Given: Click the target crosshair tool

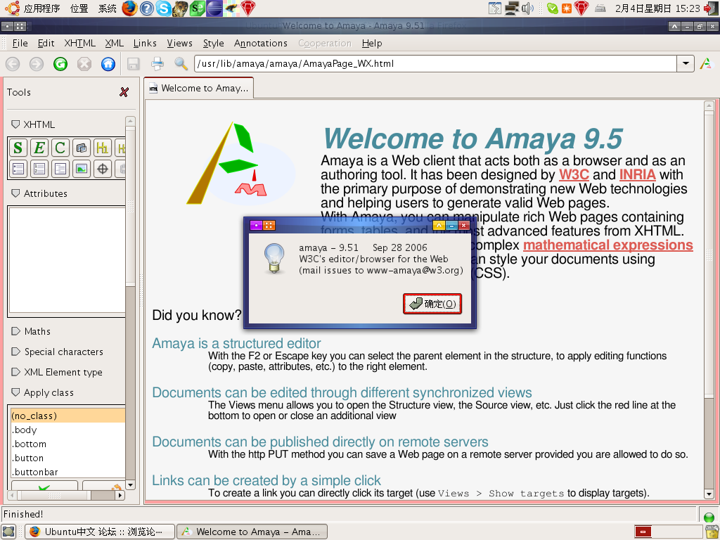Looking at the screenshot, I should pyautogui.click(x=103, y=169).
